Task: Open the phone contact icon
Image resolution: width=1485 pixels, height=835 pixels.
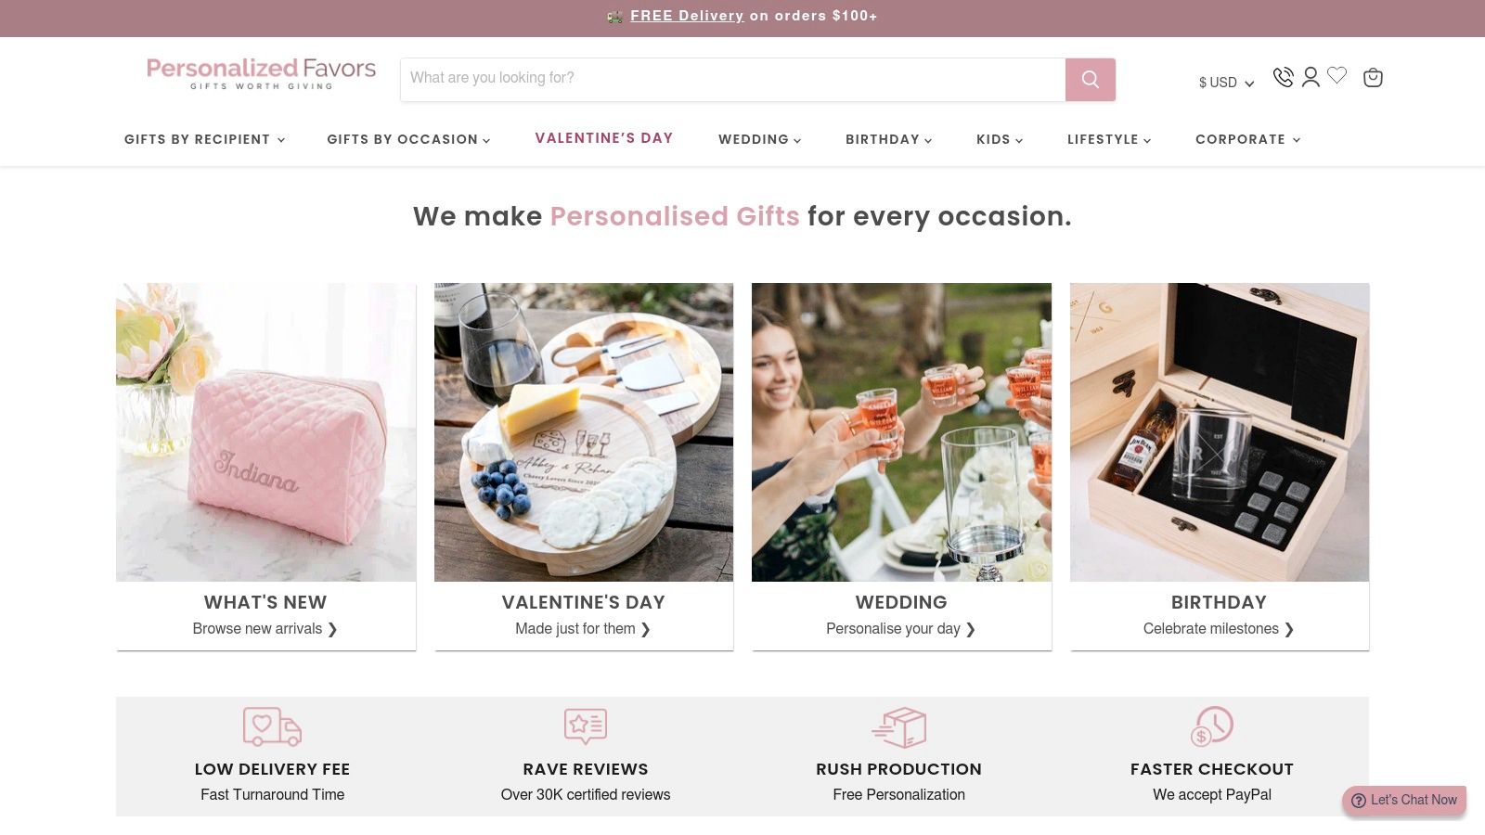Action: click(1283, 77)
